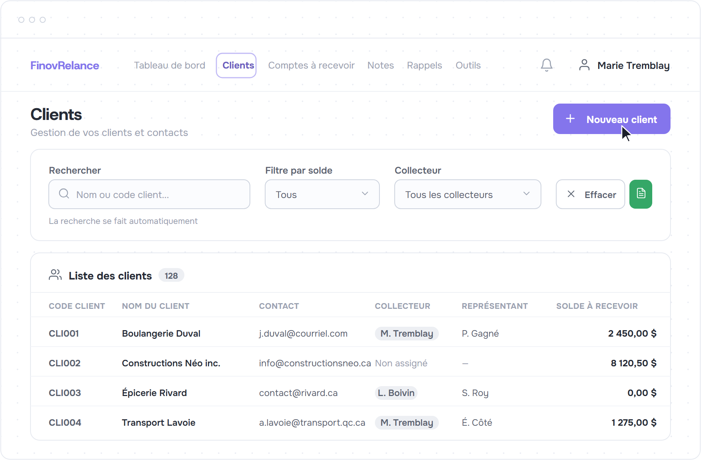Click the COLLECTEUR column header
This screenshot has height=460, width=701.
click(x=402, y=306)
